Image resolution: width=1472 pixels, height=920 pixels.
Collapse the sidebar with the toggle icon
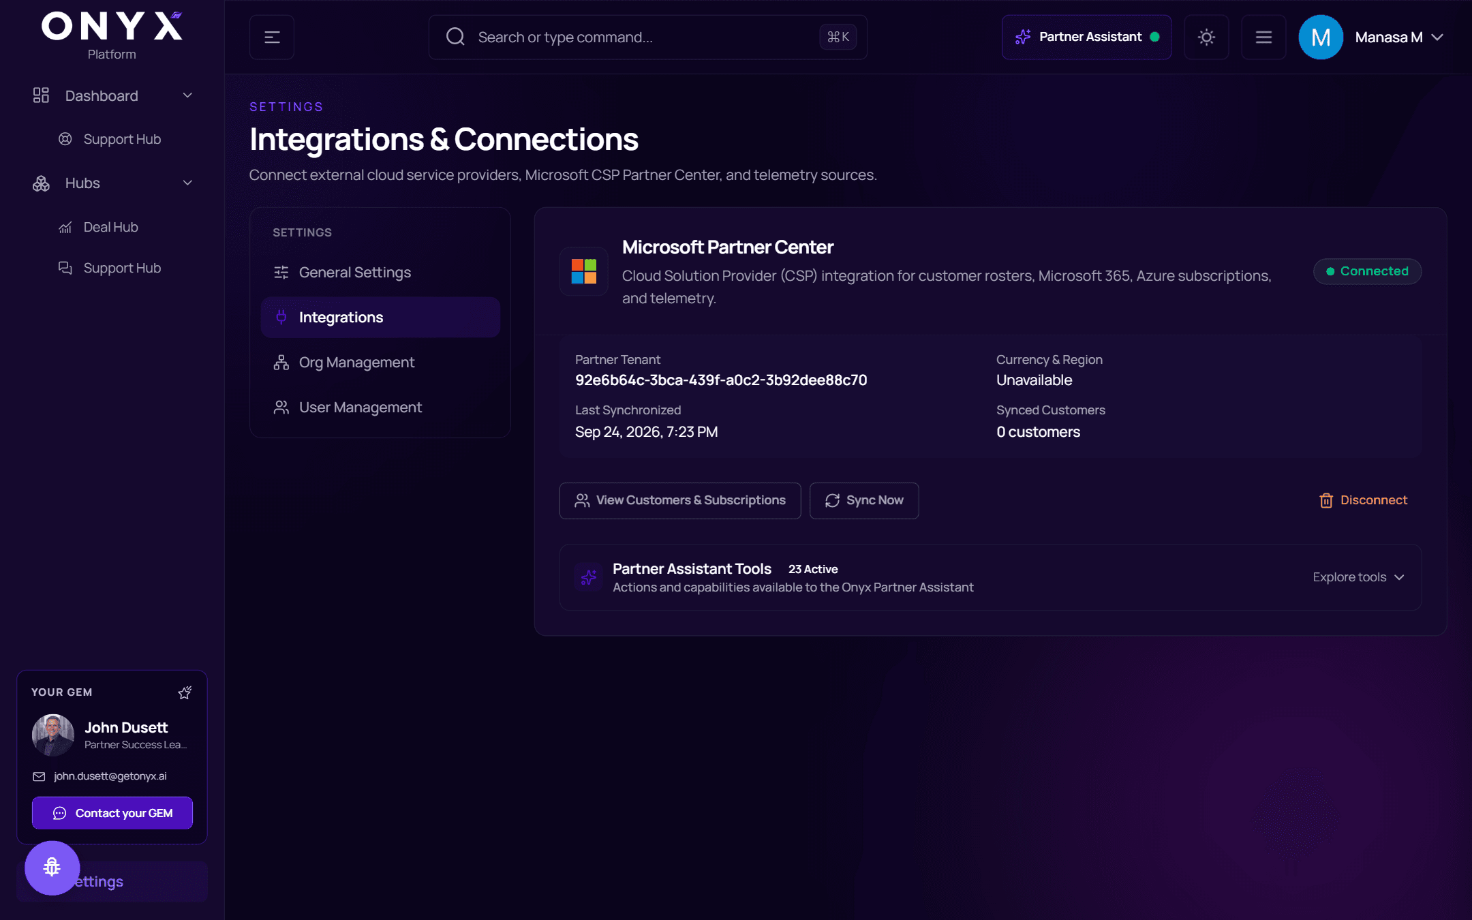pyautogui.click(x=272, y=37)
